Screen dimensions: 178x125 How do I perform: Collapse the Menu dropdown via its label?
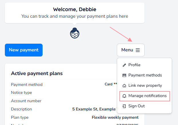(x=127, y=50)
